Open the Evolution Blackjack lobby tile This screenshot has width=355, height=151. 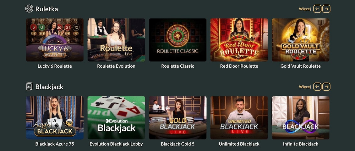pyautogui.click(x=116, y=118)
